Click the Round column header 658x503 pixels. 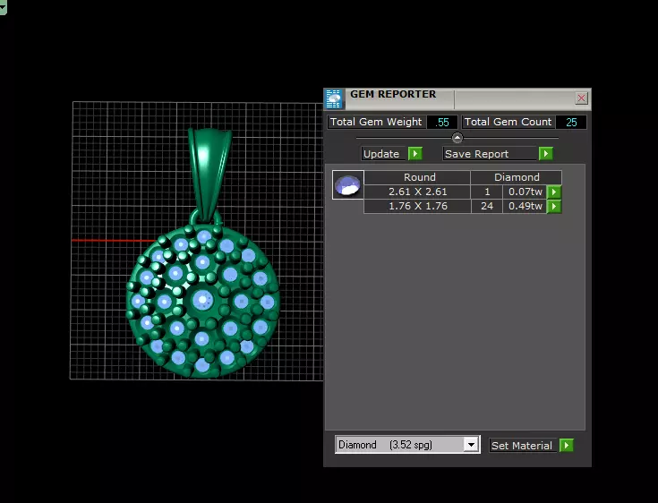tap(419, 177)
